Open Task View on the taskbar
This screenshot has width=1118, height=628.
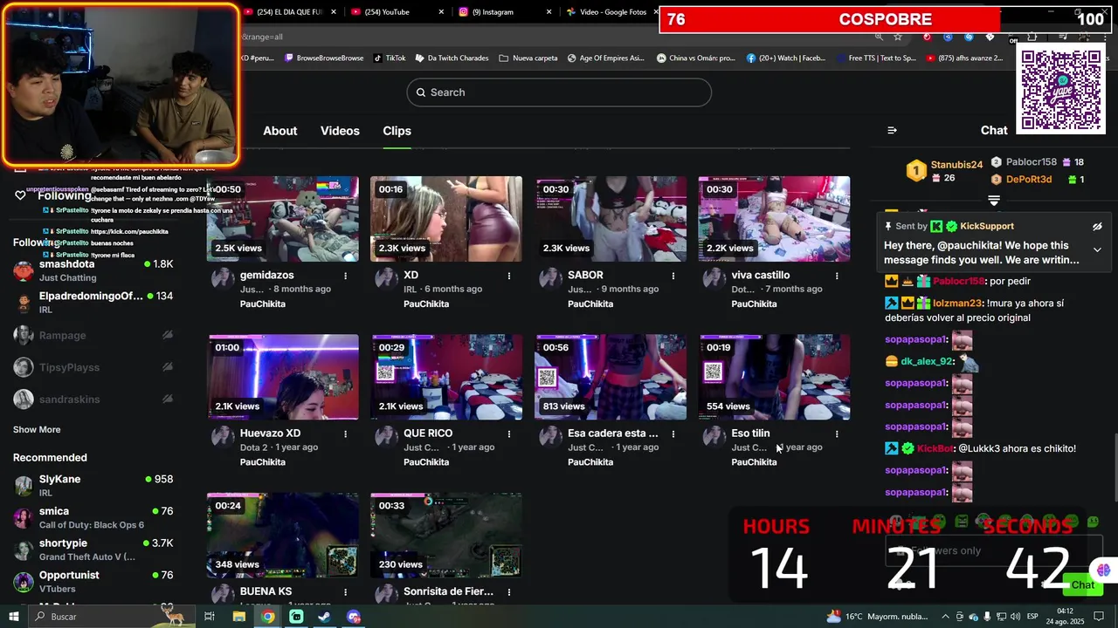pyautogui.click(x=210, y=617)
